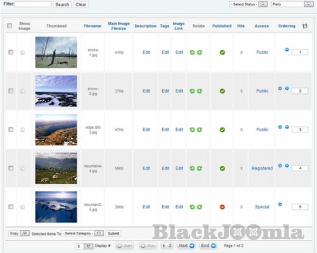The width and height of the screenshot is (317, 253).
Task: Click into the Filter text field
Action: 32,4
